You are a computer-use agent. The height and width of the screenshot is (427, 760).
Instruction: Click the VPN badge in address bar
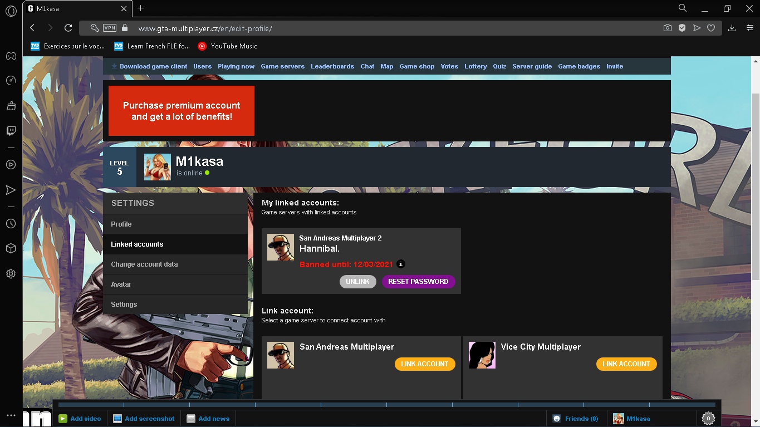point(110,28)
